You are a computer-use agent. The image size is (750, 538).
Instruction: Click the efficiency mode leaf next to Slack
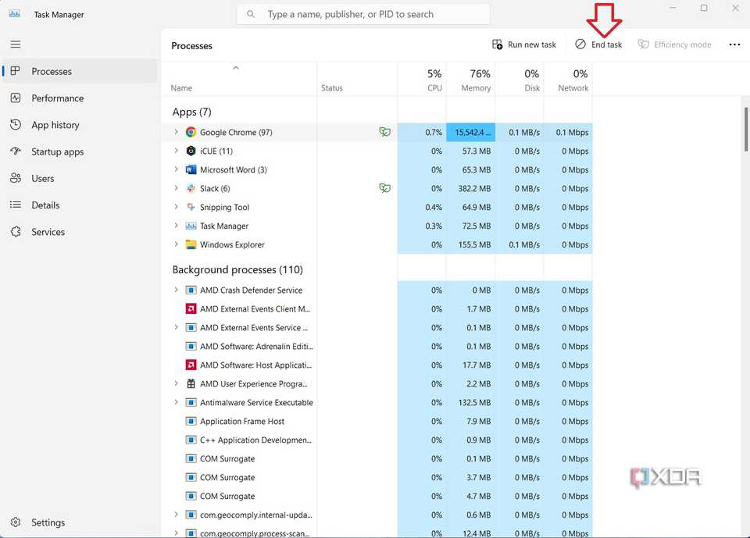pos(384,187)
